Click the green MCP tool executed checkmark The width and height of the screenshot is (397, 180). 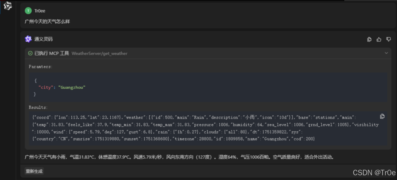pyautogui.click(x=30, y=53)
